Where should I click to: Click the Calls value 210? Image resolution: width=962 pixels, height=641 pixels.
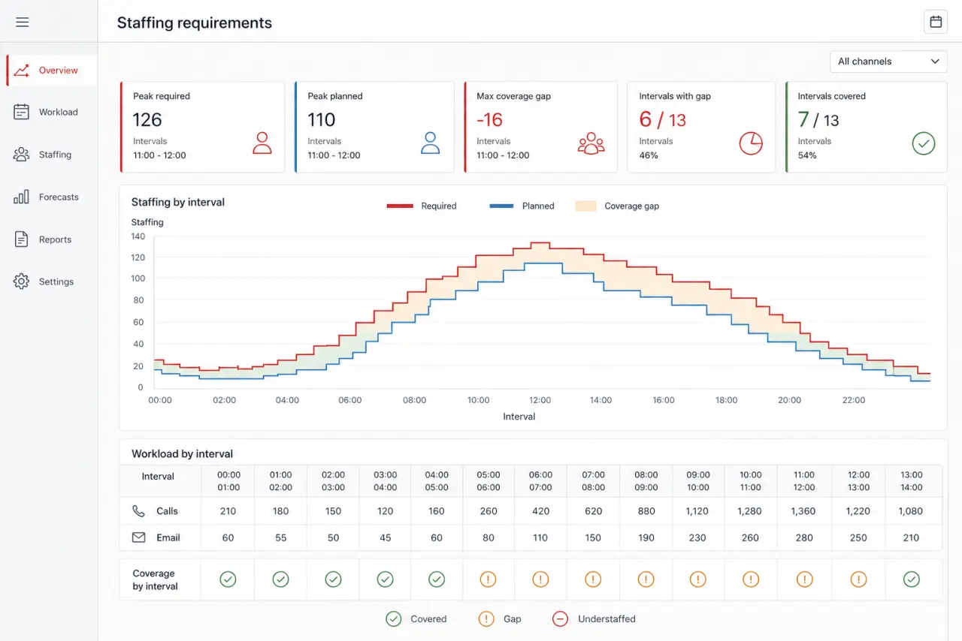click(228, 511)
